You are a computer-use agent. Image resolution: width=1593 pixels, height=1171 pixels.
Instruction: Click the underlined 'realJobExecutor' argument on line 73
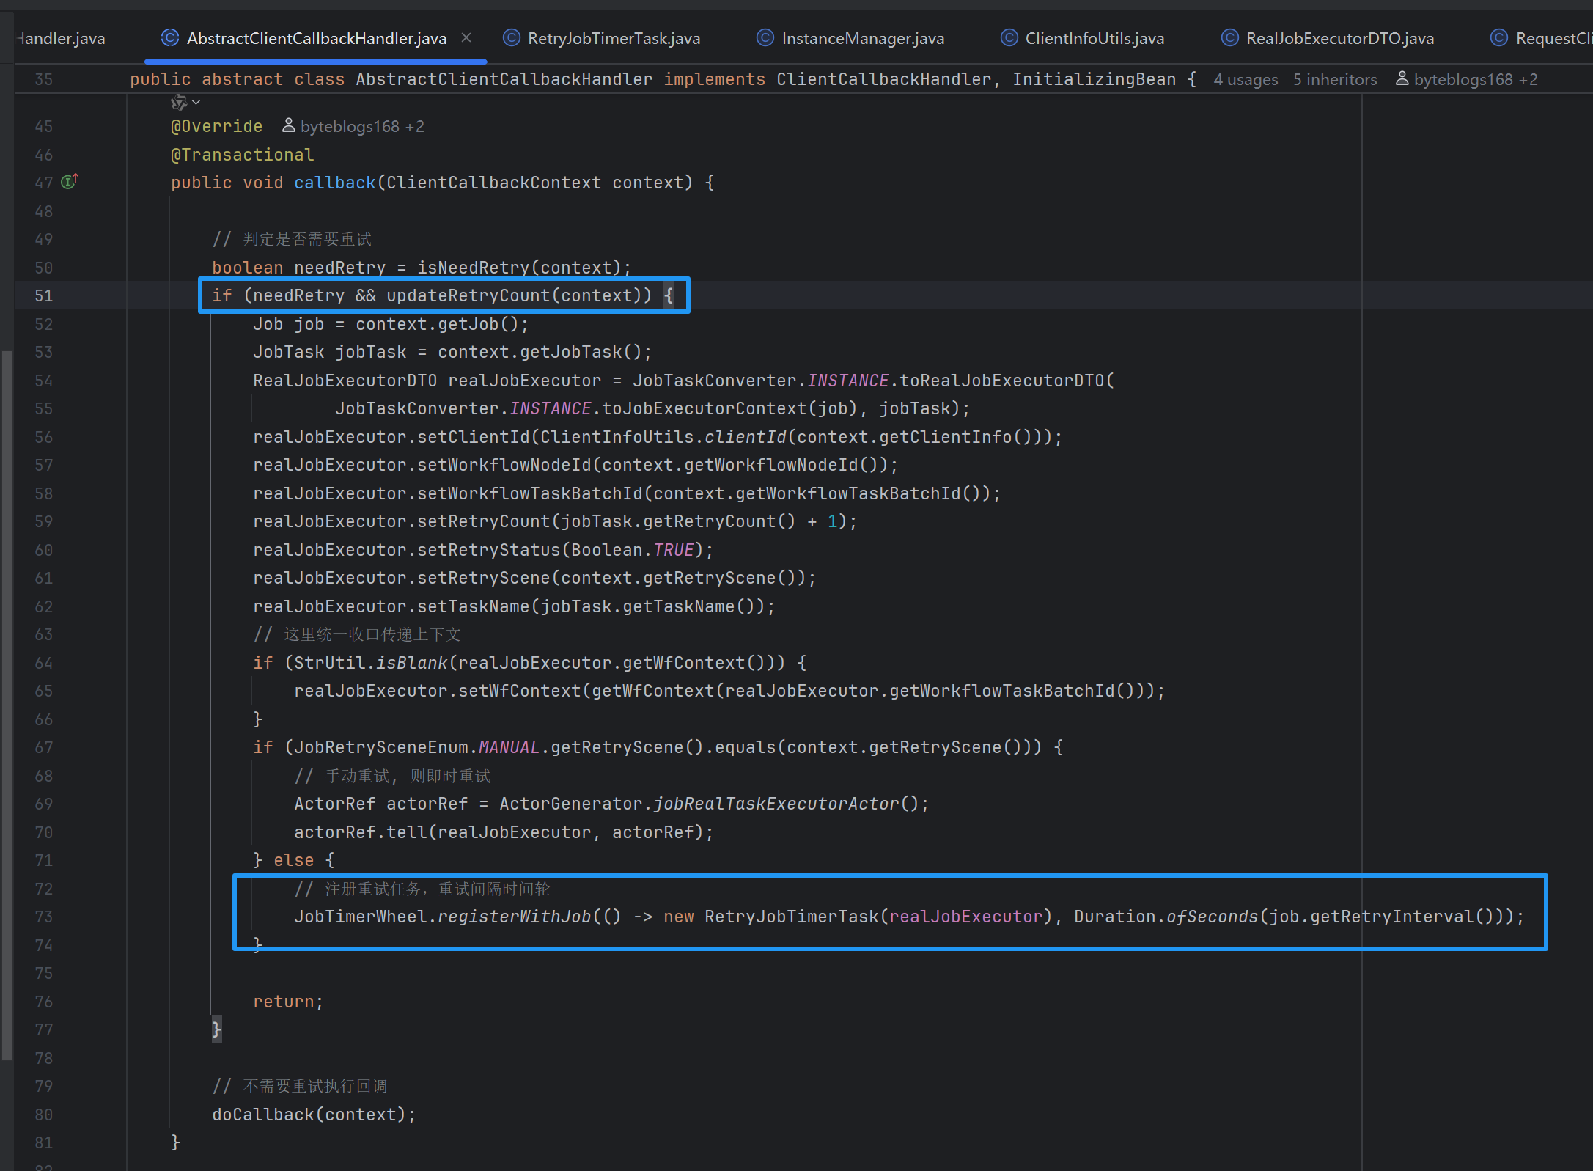pyautogui.click(x=965, y=917)
